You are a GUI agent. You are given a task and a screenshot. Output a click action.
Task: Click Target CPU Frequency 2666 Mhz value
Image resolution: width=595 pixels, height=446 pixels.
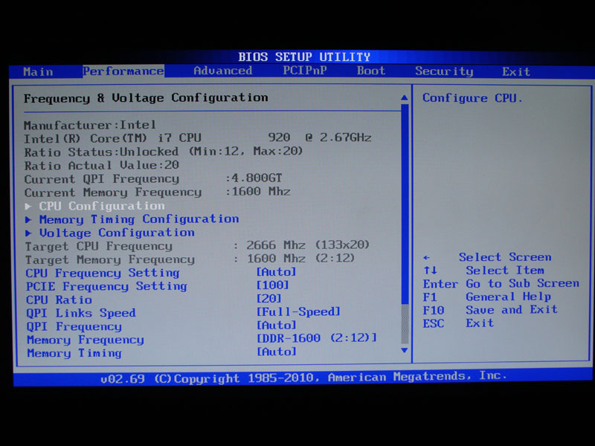pos(308,245)
